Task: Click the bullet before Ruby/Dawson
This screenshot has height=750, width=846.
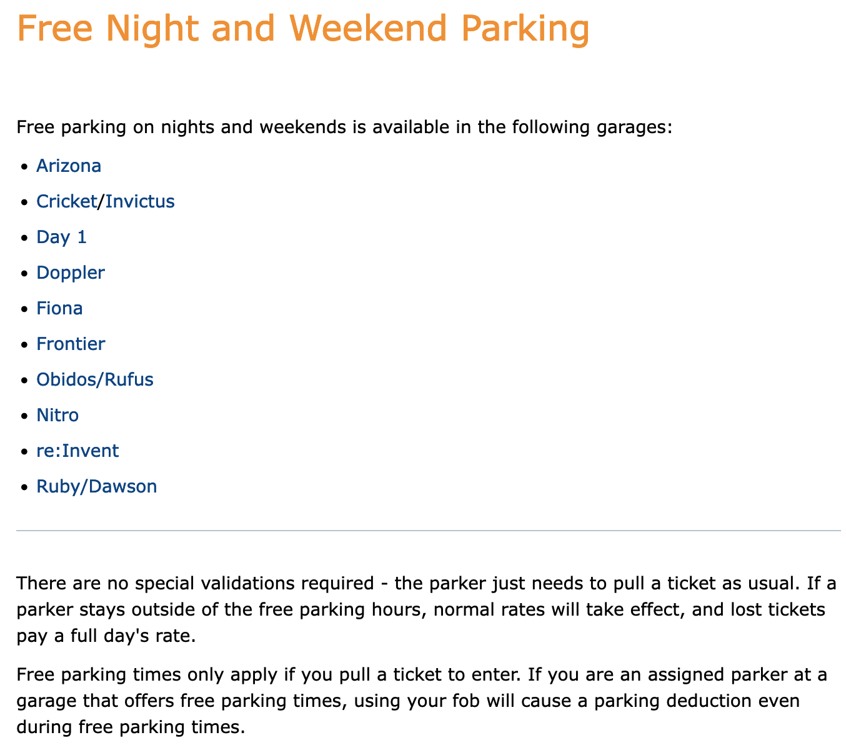Action: click(24, 487)
